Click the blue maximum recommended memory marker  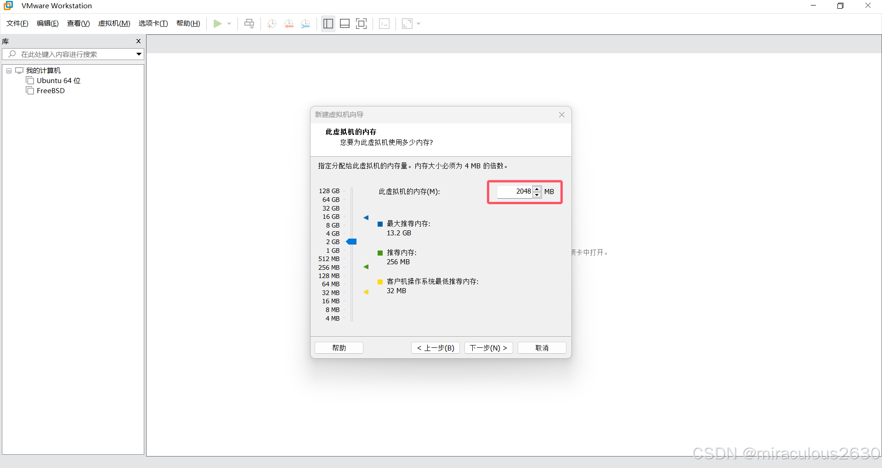point(366,217)
